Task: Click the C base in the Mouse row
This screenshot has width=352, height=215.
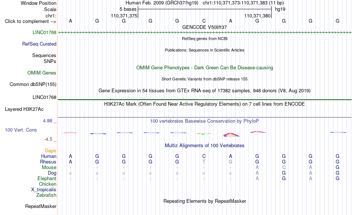Action: [x=284, y=168]
